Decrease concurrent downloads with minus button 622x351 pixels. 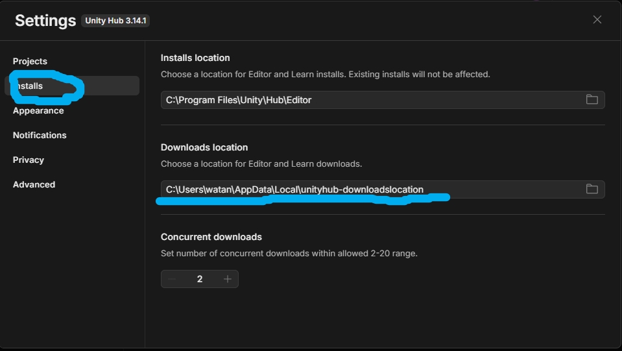(x=172, y=279)
